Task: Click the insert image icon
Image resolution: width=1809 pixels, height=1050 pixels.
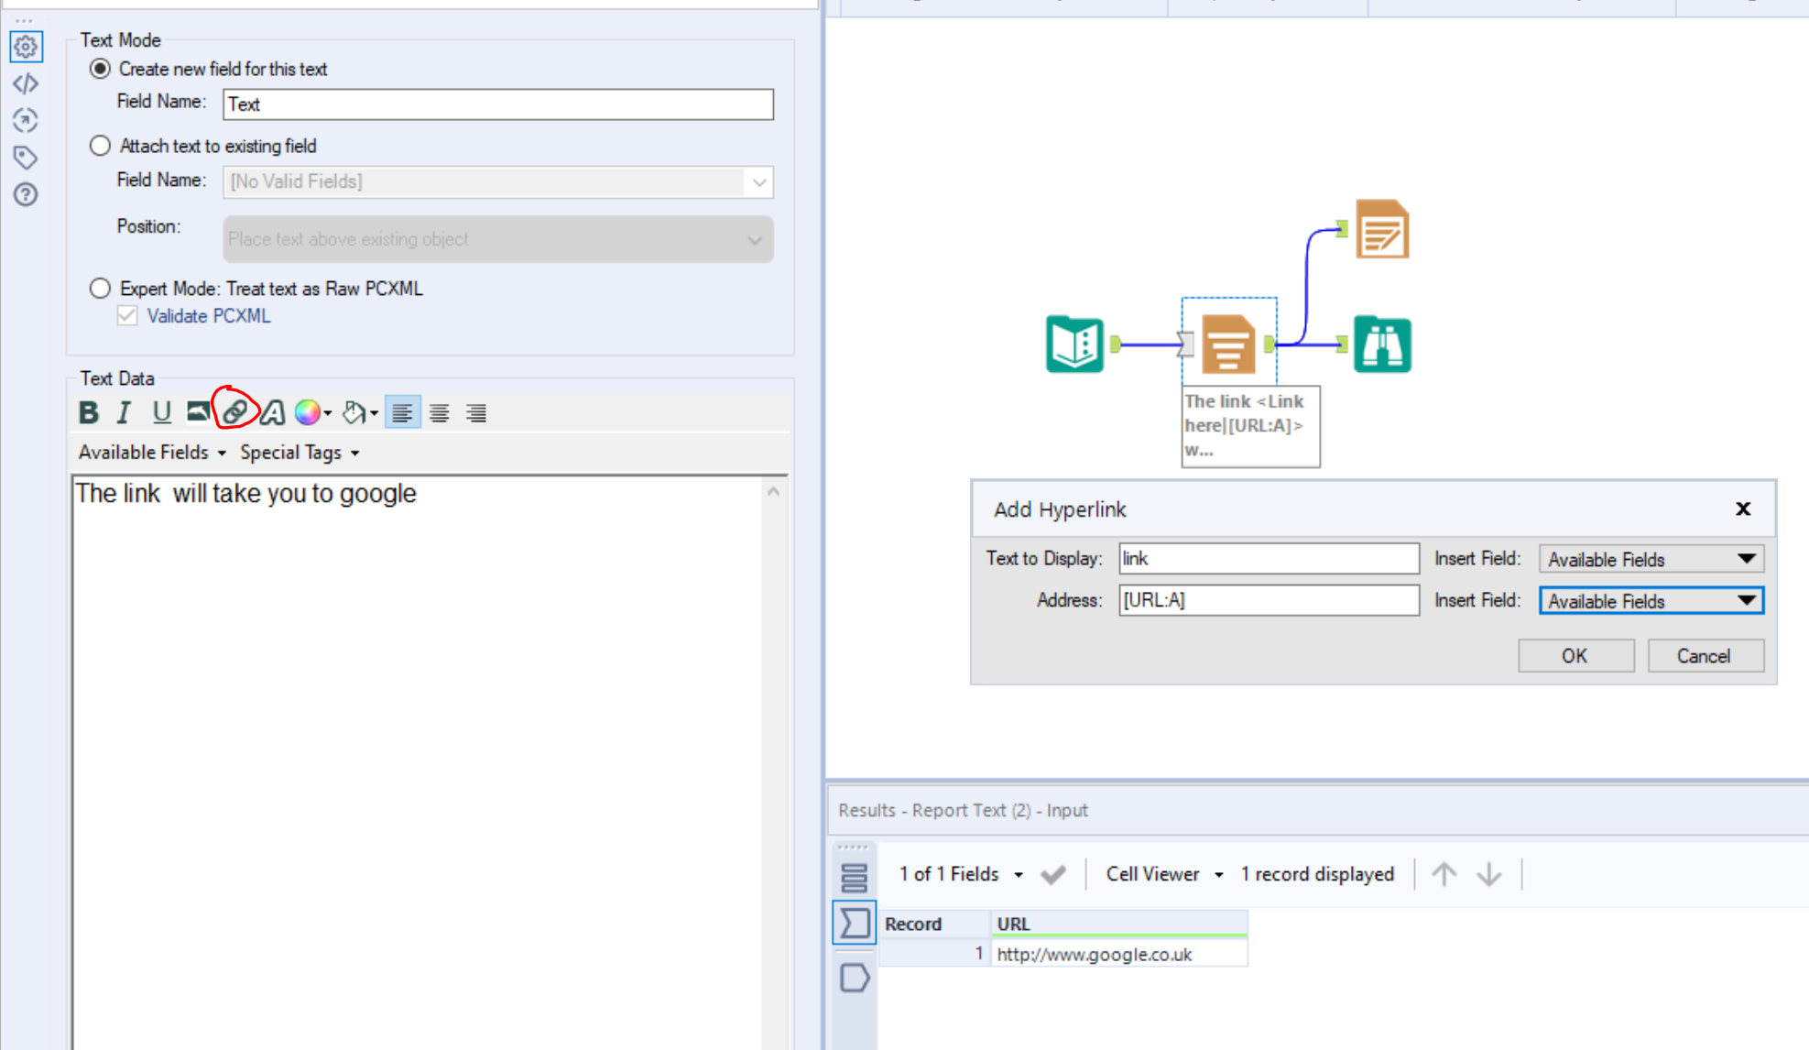Action: point(198,411)
